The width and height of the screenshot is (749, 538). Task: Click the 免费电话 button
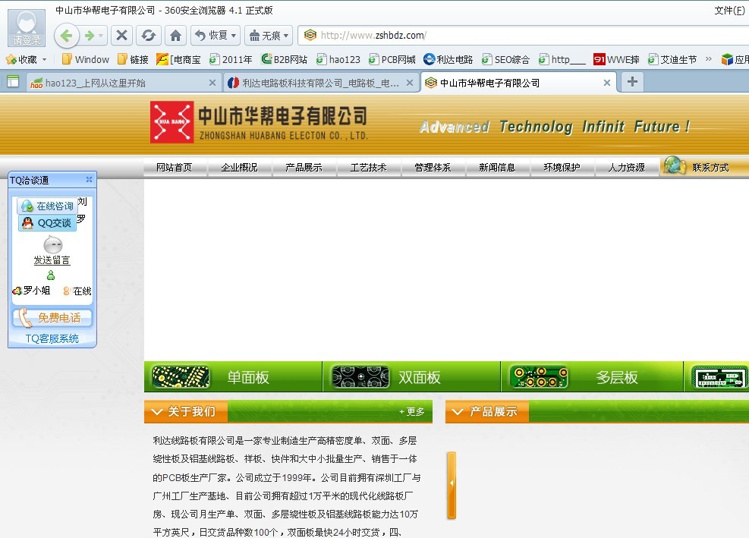pyautogui.click(x=52, y=318)
